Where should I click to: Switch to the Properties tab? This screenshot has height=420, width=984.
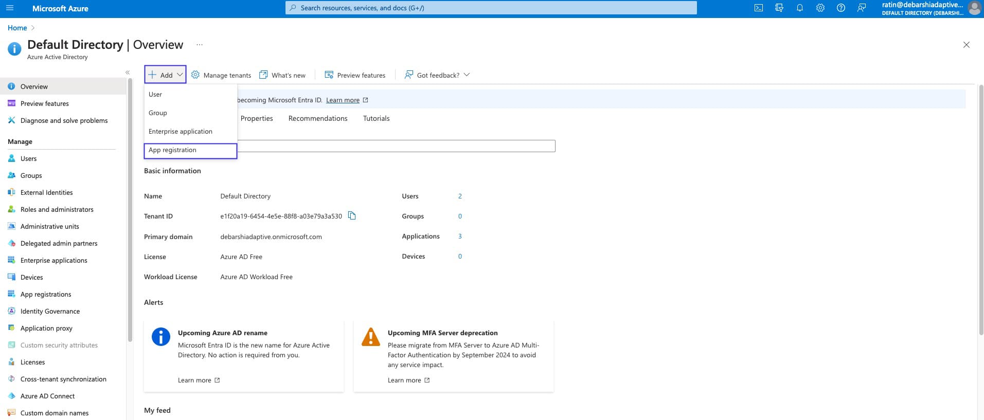(x=257, y=118)
